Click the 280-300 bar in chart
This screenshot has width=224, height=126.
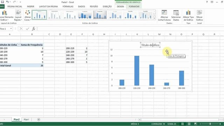click(x=182, y=78)
